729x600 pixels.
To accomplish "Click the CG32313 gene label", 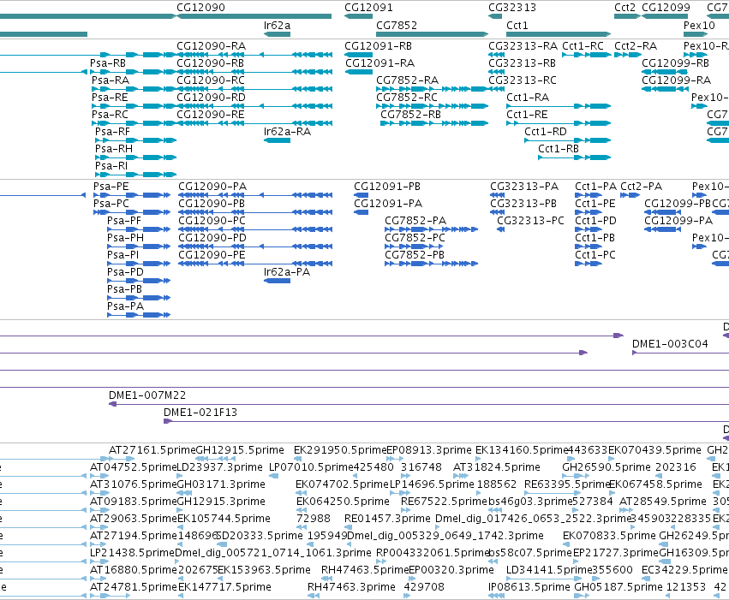I will [x=512, y=8].
